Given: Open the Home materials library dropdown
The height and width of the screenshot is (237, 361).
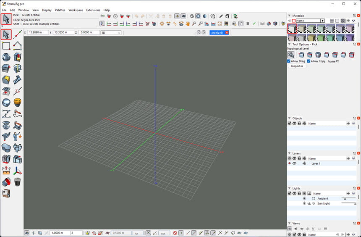Looking at the screenshot, I should coord(322,21).
